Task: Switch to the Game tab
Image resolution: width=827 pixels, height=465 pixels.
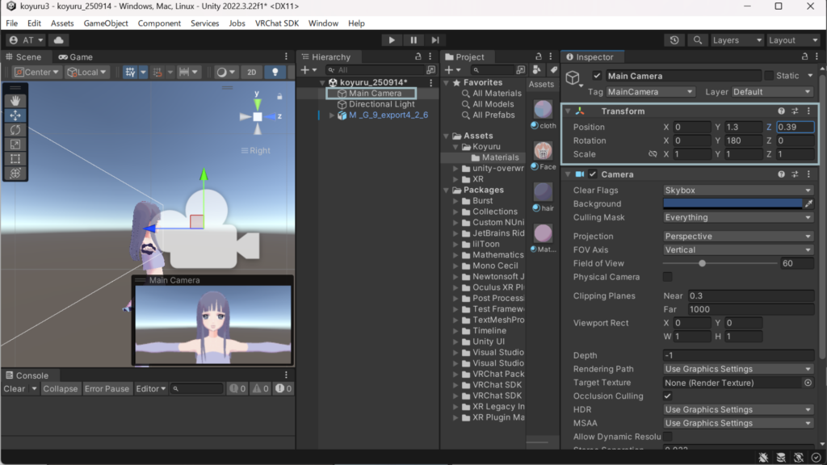Action: [75, 57]
